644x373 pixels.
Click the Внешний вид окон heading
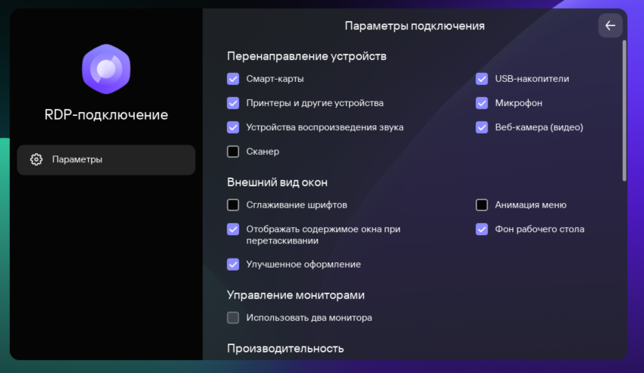tap(277, 182)
